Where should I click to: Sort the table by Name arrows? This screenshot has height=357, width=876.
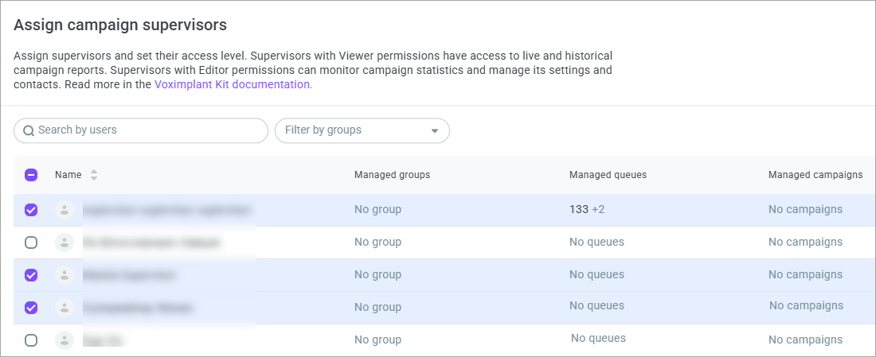pyautogui.click(x=94, y=175)
